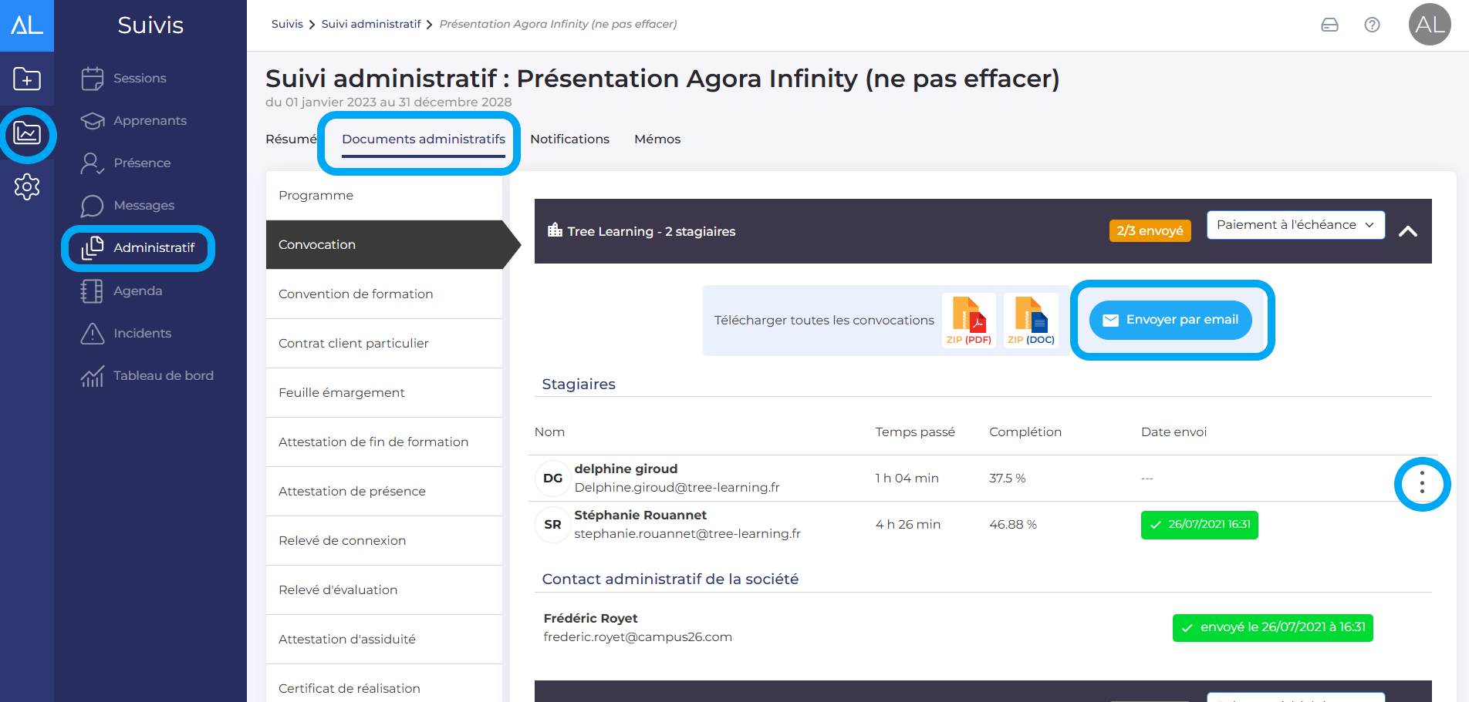The image size is (1469, 702).
Task: Switch to the Notifications tab
Action: click(x=569, y=139)
